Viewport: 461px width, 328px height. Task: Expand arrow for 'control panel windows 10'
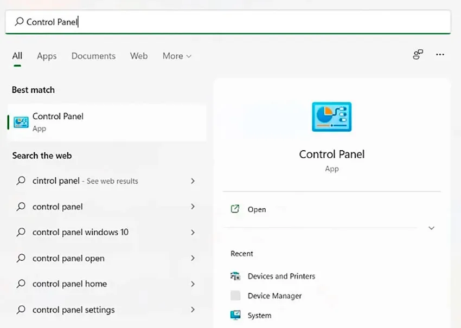pyautogui.click(x=193, y=233)
